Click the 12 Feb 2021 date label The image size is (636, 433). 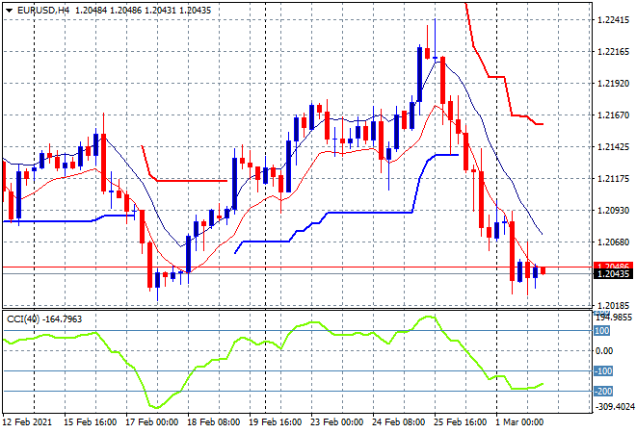click(28, 422)
